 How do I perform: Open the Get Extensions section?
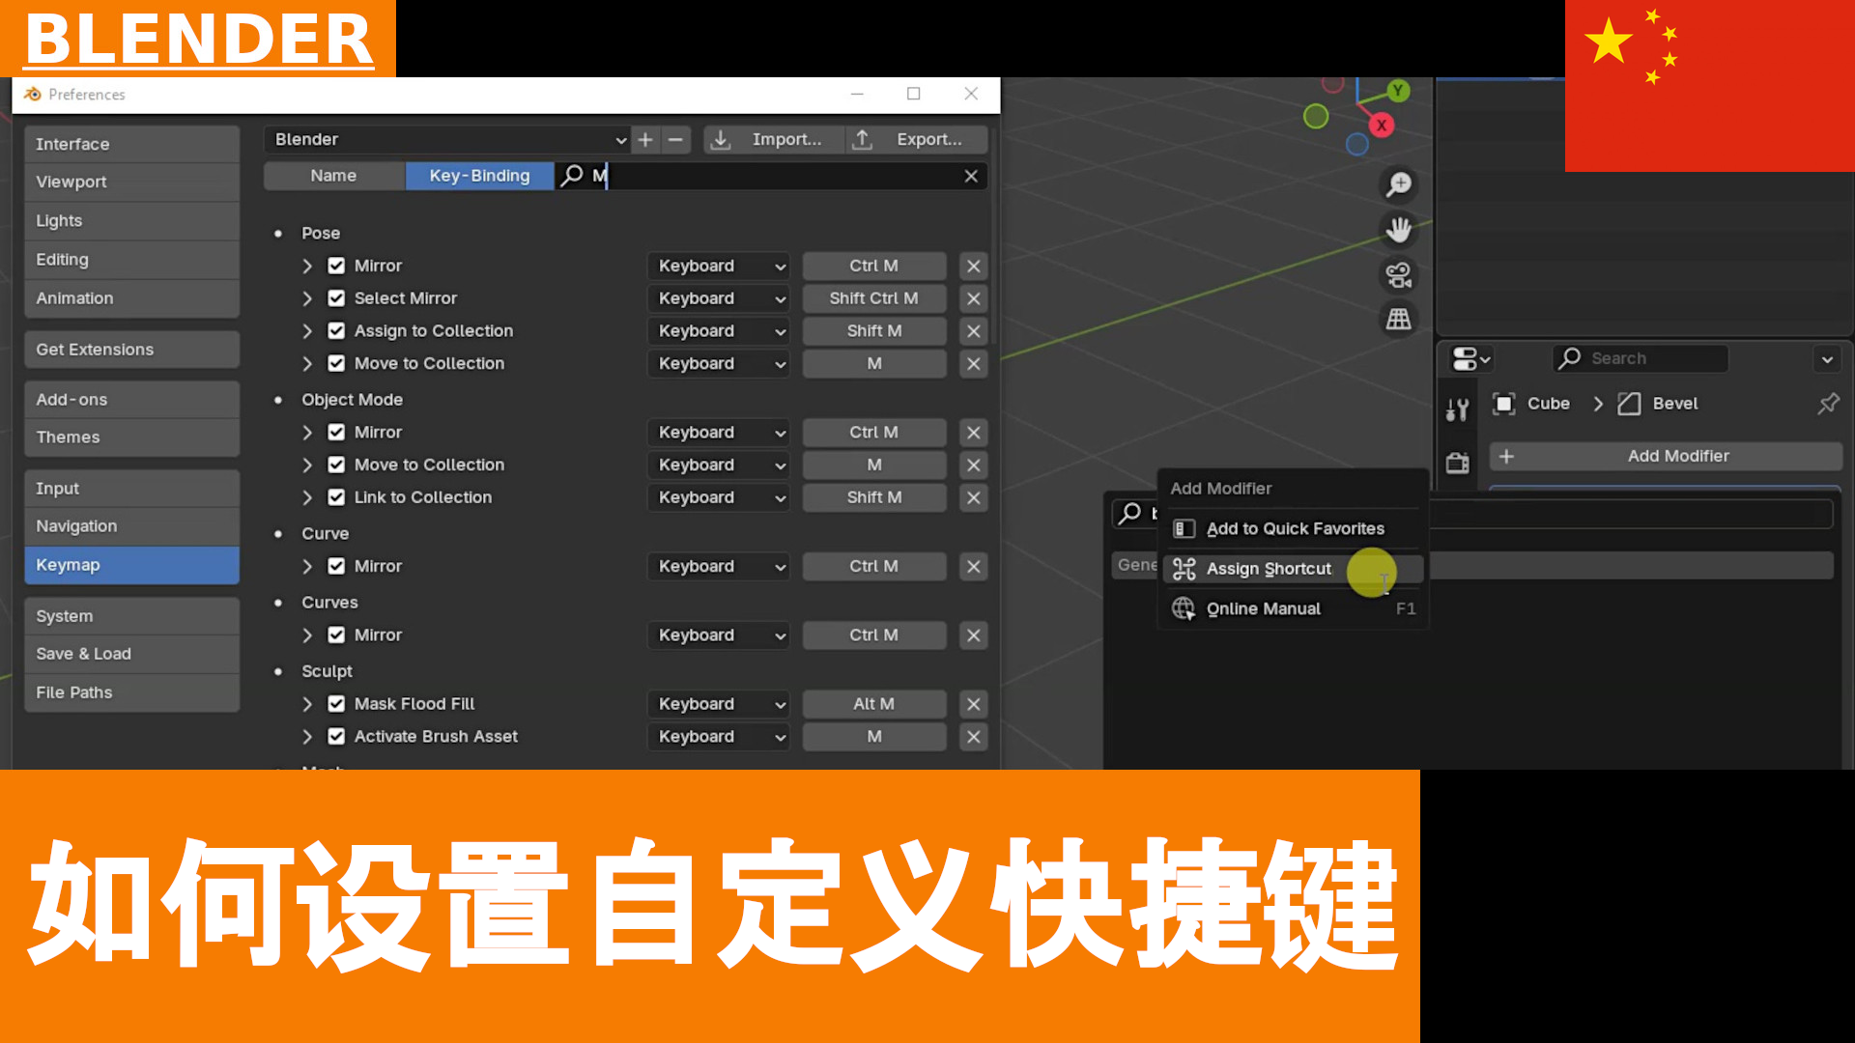pos(131,350)
